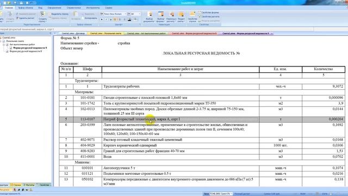Viewport: 348px width, 196px height.
Task: Open the Оформление ribbon tab
Action: 54,8
